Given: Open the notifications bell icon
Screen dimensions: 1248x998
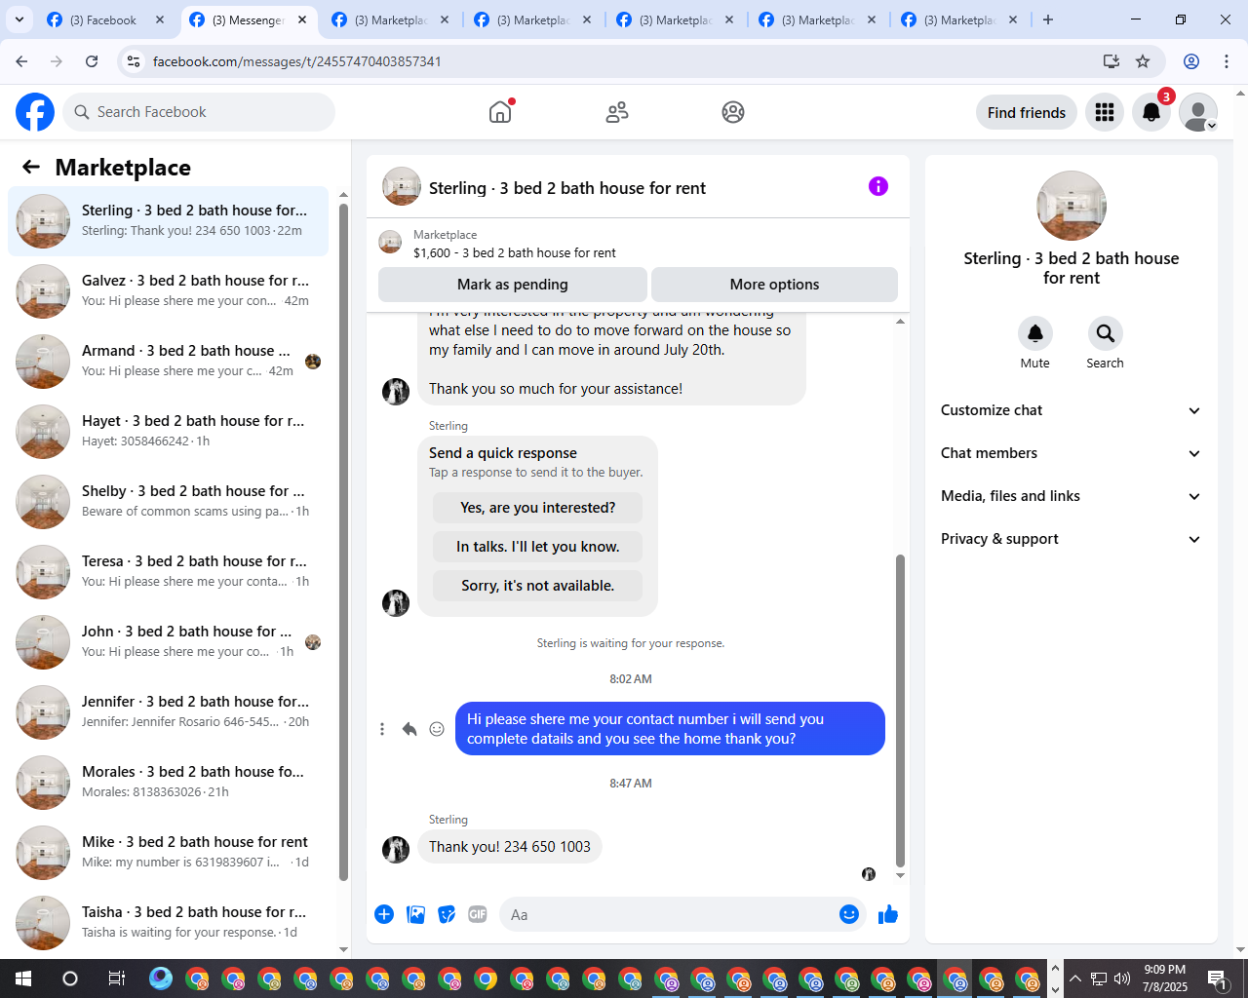Looking at the screenshot, I should tap(1151, 112).
